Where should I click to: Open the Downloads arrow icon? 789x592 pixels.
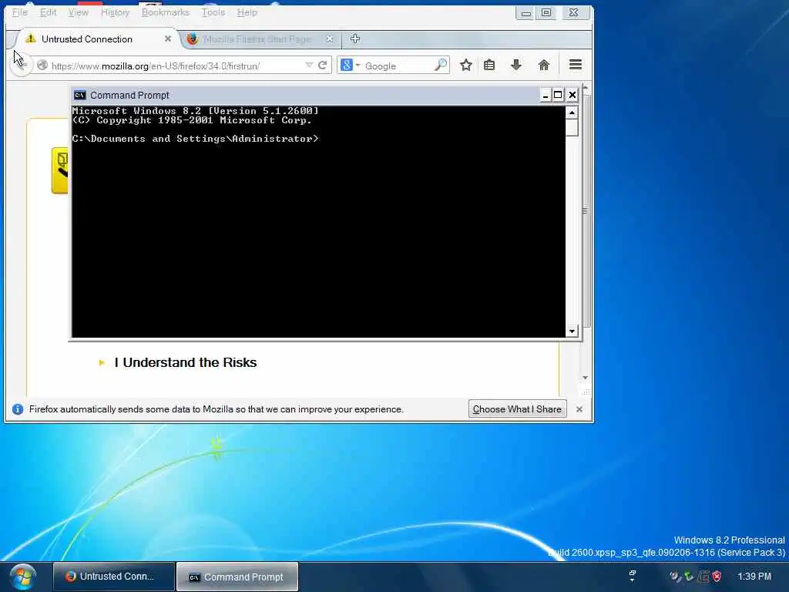point(515,65)
